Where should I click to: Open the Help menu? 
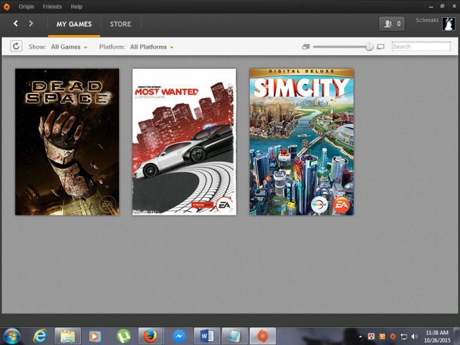click(x=76, y=7)
